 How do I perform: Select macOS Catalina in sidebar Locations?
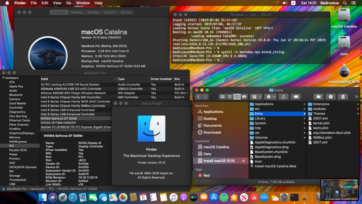[213, 147]
